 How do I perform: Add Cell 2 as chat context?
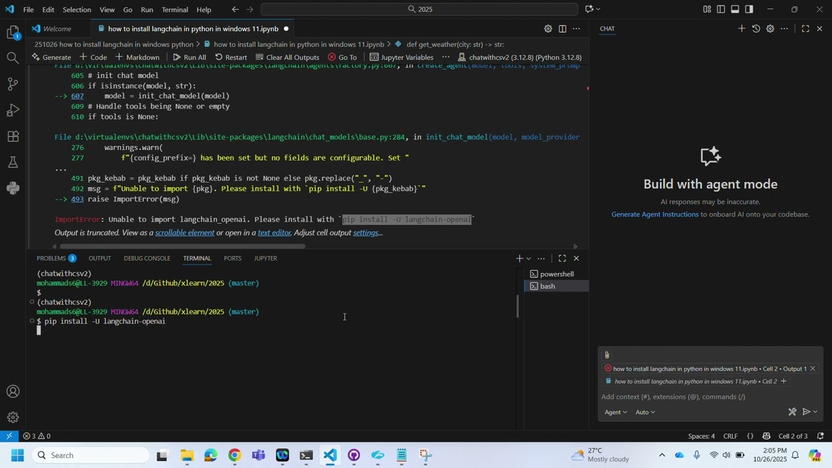tap(783, 382)
